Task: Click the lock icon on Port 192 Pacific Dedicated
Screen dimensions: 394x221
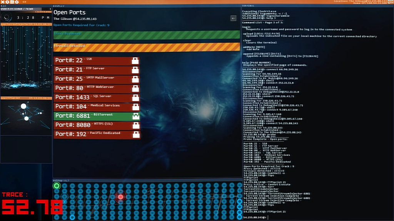Action: (x=136, y=135)
